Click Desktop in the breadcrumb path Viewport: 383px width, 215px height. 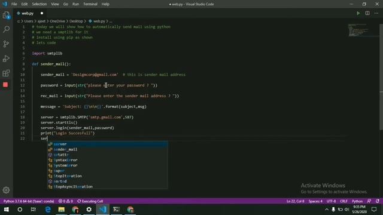(76, 21)
